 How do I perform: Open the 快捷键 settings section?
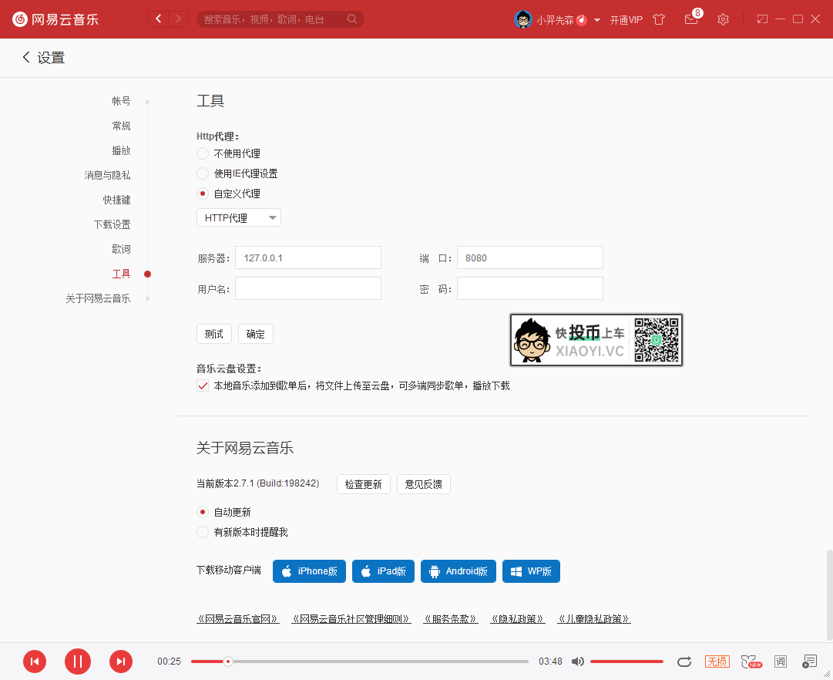116,199
